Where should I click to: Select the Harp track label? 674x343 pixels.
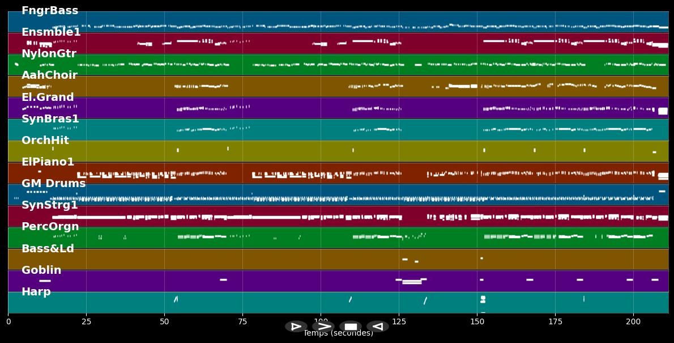point(36,292)
